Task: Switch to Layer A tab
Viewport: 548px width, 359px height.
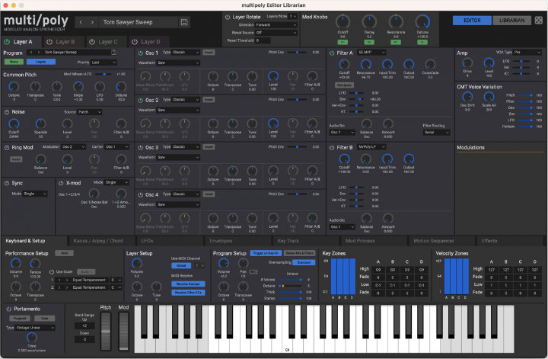Action: (22, 42)
